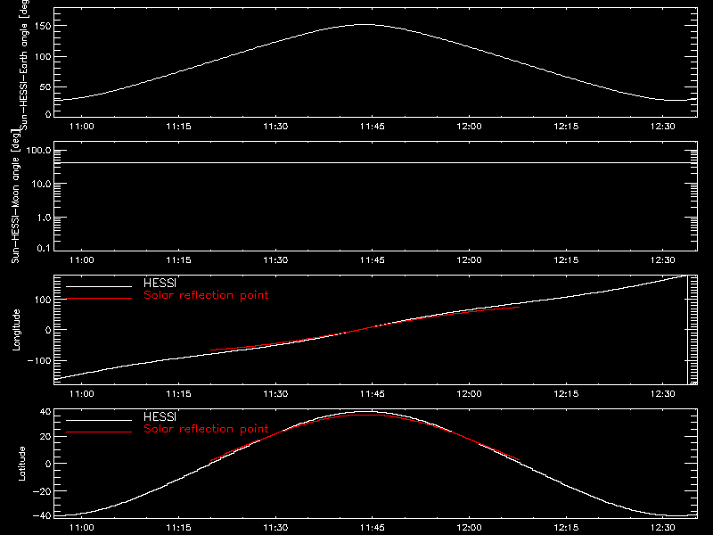
Task: Select HESSI legend text in Latitude plot
Action: (x=160, y=416)
